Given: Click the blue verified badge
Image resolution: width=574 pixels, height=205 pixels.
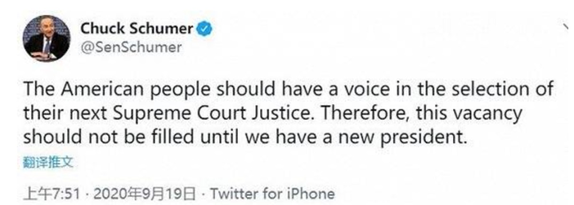Looking at the screenshot, I should tap(205, 29).
